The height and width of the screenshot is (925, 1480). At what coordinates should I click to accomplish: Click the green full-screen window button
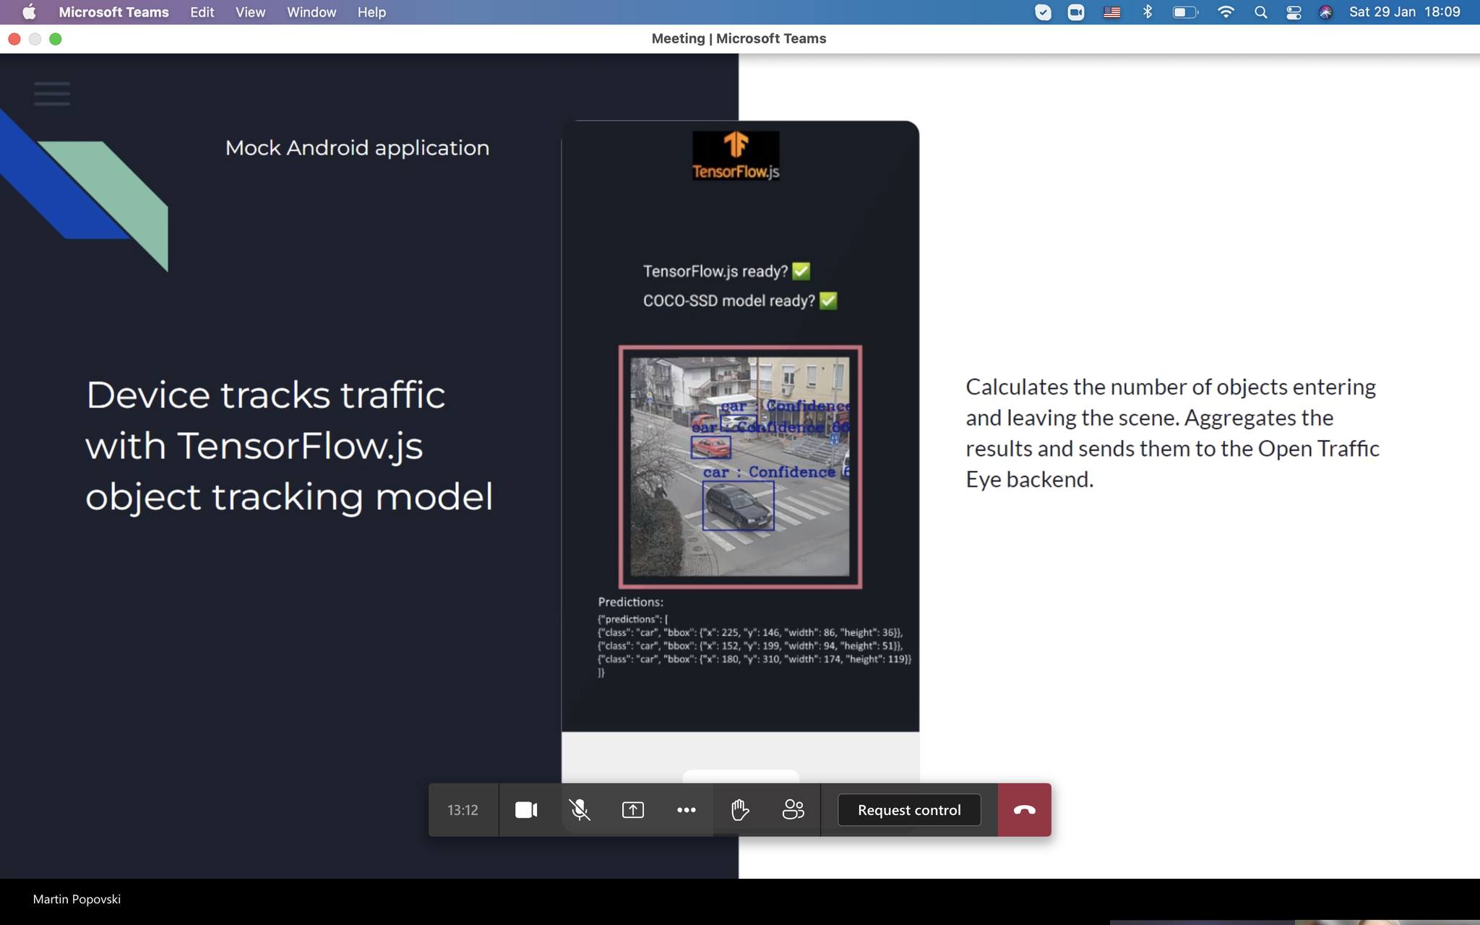56,39
